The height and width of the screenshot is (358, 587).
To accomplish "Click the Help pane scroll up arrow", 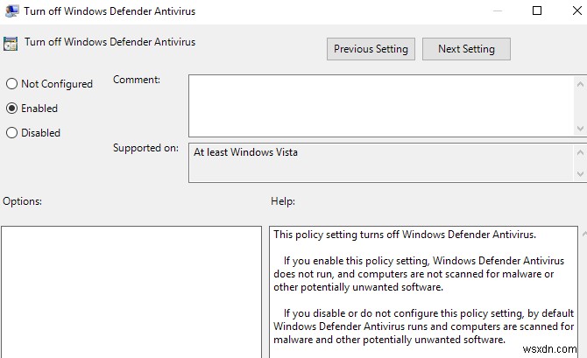I will [x=582, y=235].
